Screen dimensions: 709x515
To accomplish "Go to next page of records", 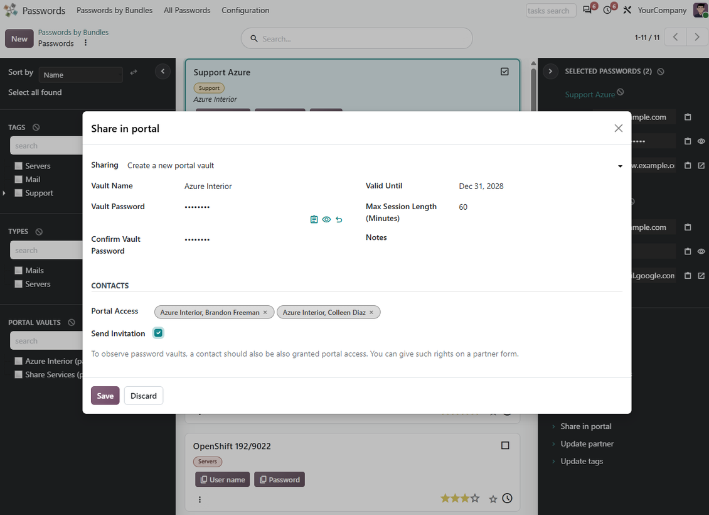I will pyautogui.click(x=697, y=37).
